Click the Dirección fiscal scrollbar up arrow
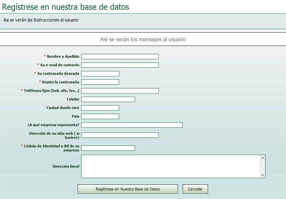 point(263,158)
